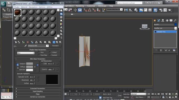This screenshot has width=179, height=100.
Task: Enable Self-Illumination Color checkbox
Action: (x=42, y=64)
